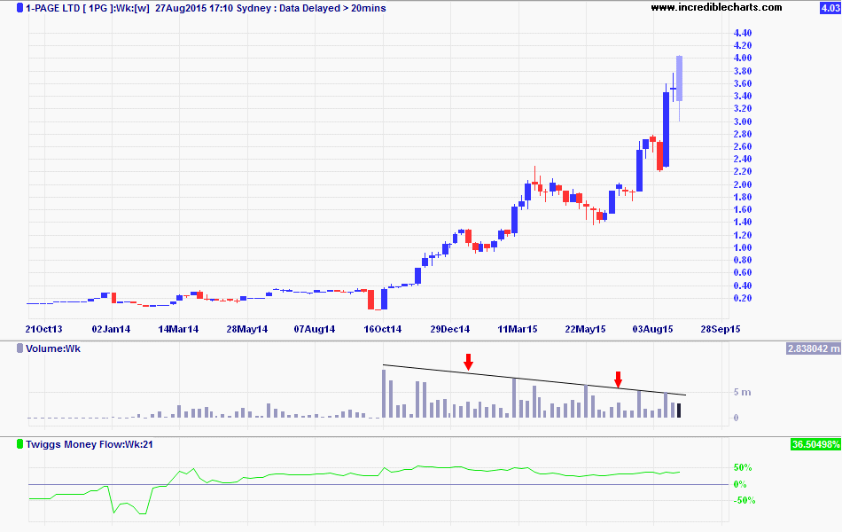This screenshot has width=842, height=532.
Task: Click the 2.00 price axis label
Action: [743, 184]
